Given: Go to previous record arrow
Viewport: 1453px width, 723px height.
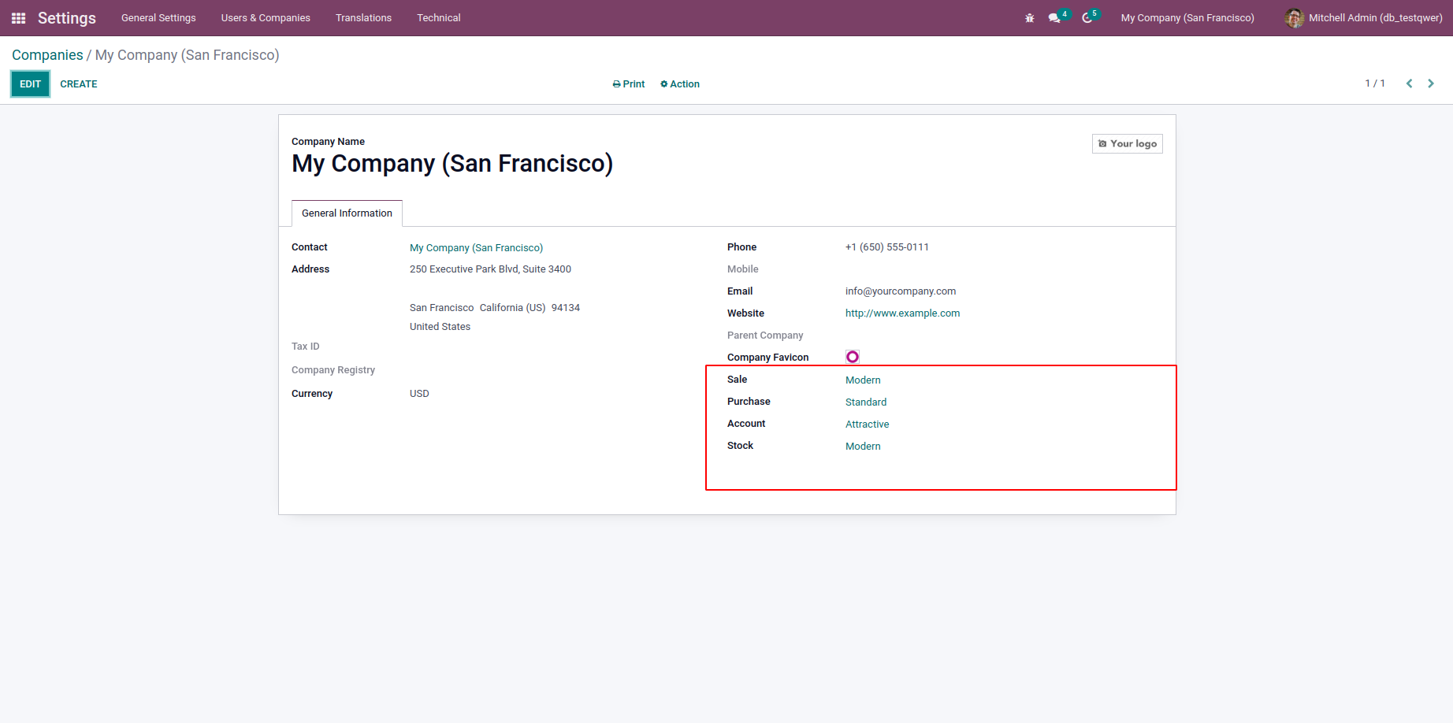Looking at the screenshot, I should 1409,83.
